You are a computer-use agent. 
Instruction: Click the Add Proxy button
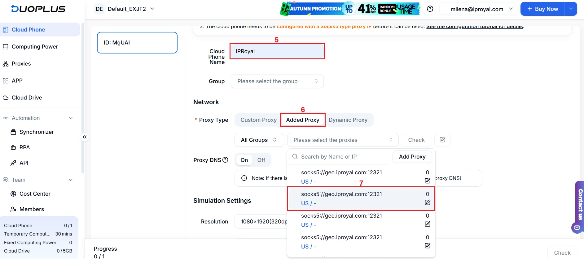(x=412, y=157)
